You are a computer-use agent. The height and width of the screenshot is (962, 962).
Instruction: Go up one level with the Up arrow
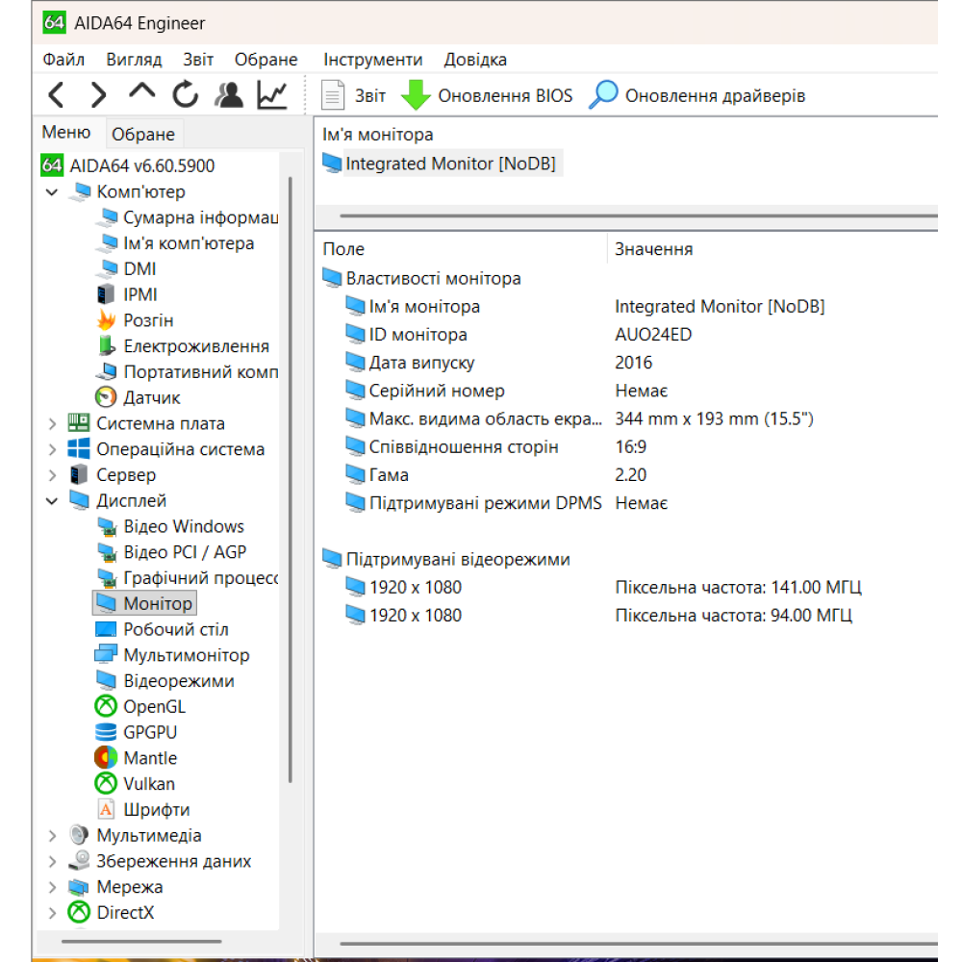pos(141,93)
